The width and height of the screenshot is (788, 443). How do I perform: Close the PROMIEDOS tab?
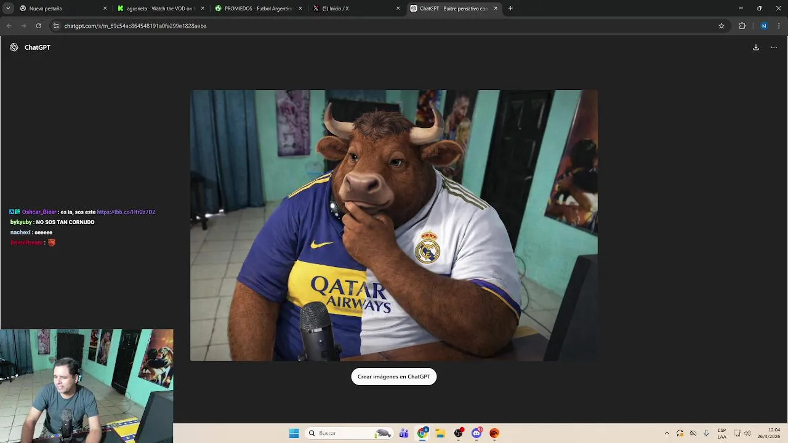pos(300,9)
